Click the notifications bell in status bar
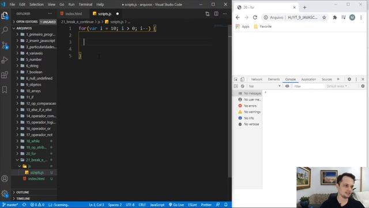 tap(225, 205)
